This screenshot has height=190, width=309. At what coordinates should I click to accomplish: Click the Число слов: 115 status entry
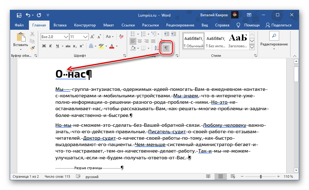[57, 176]
